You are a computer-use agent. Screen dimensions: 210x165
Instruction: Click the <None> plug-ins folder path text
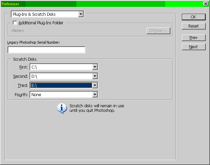coord(17,31)
